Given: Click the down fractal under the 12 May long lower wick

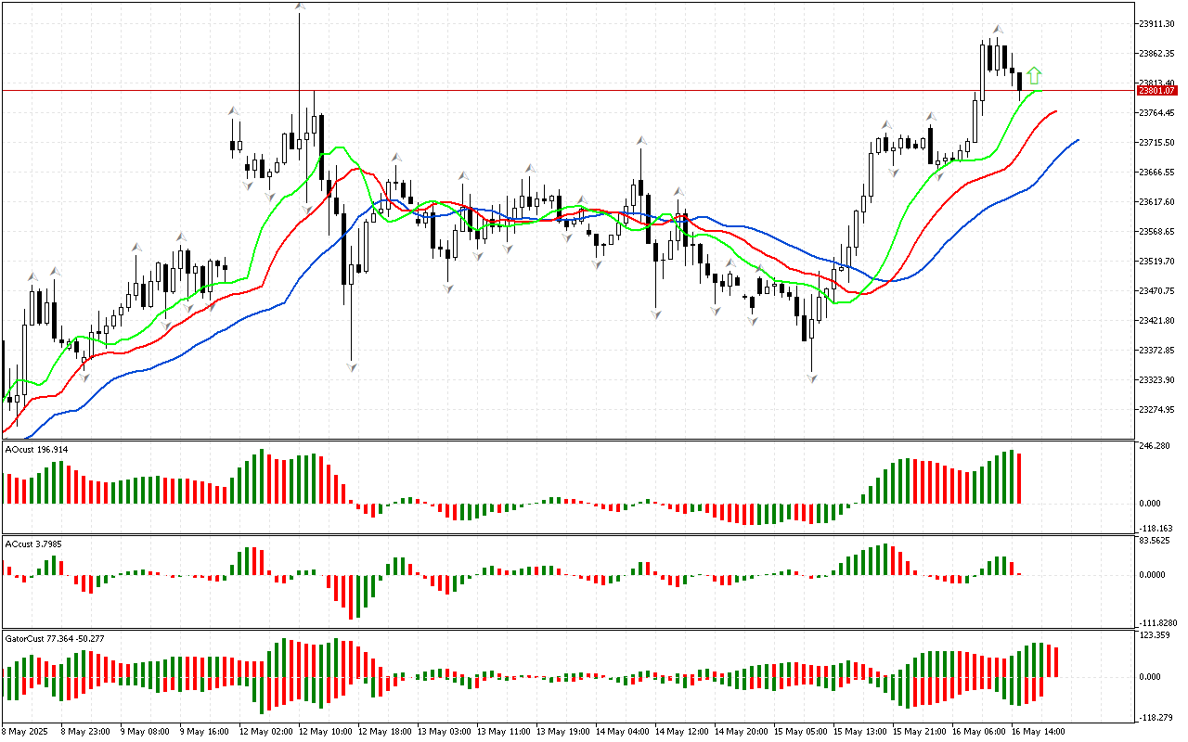Looking at the screenshot, I should point(352,368).
